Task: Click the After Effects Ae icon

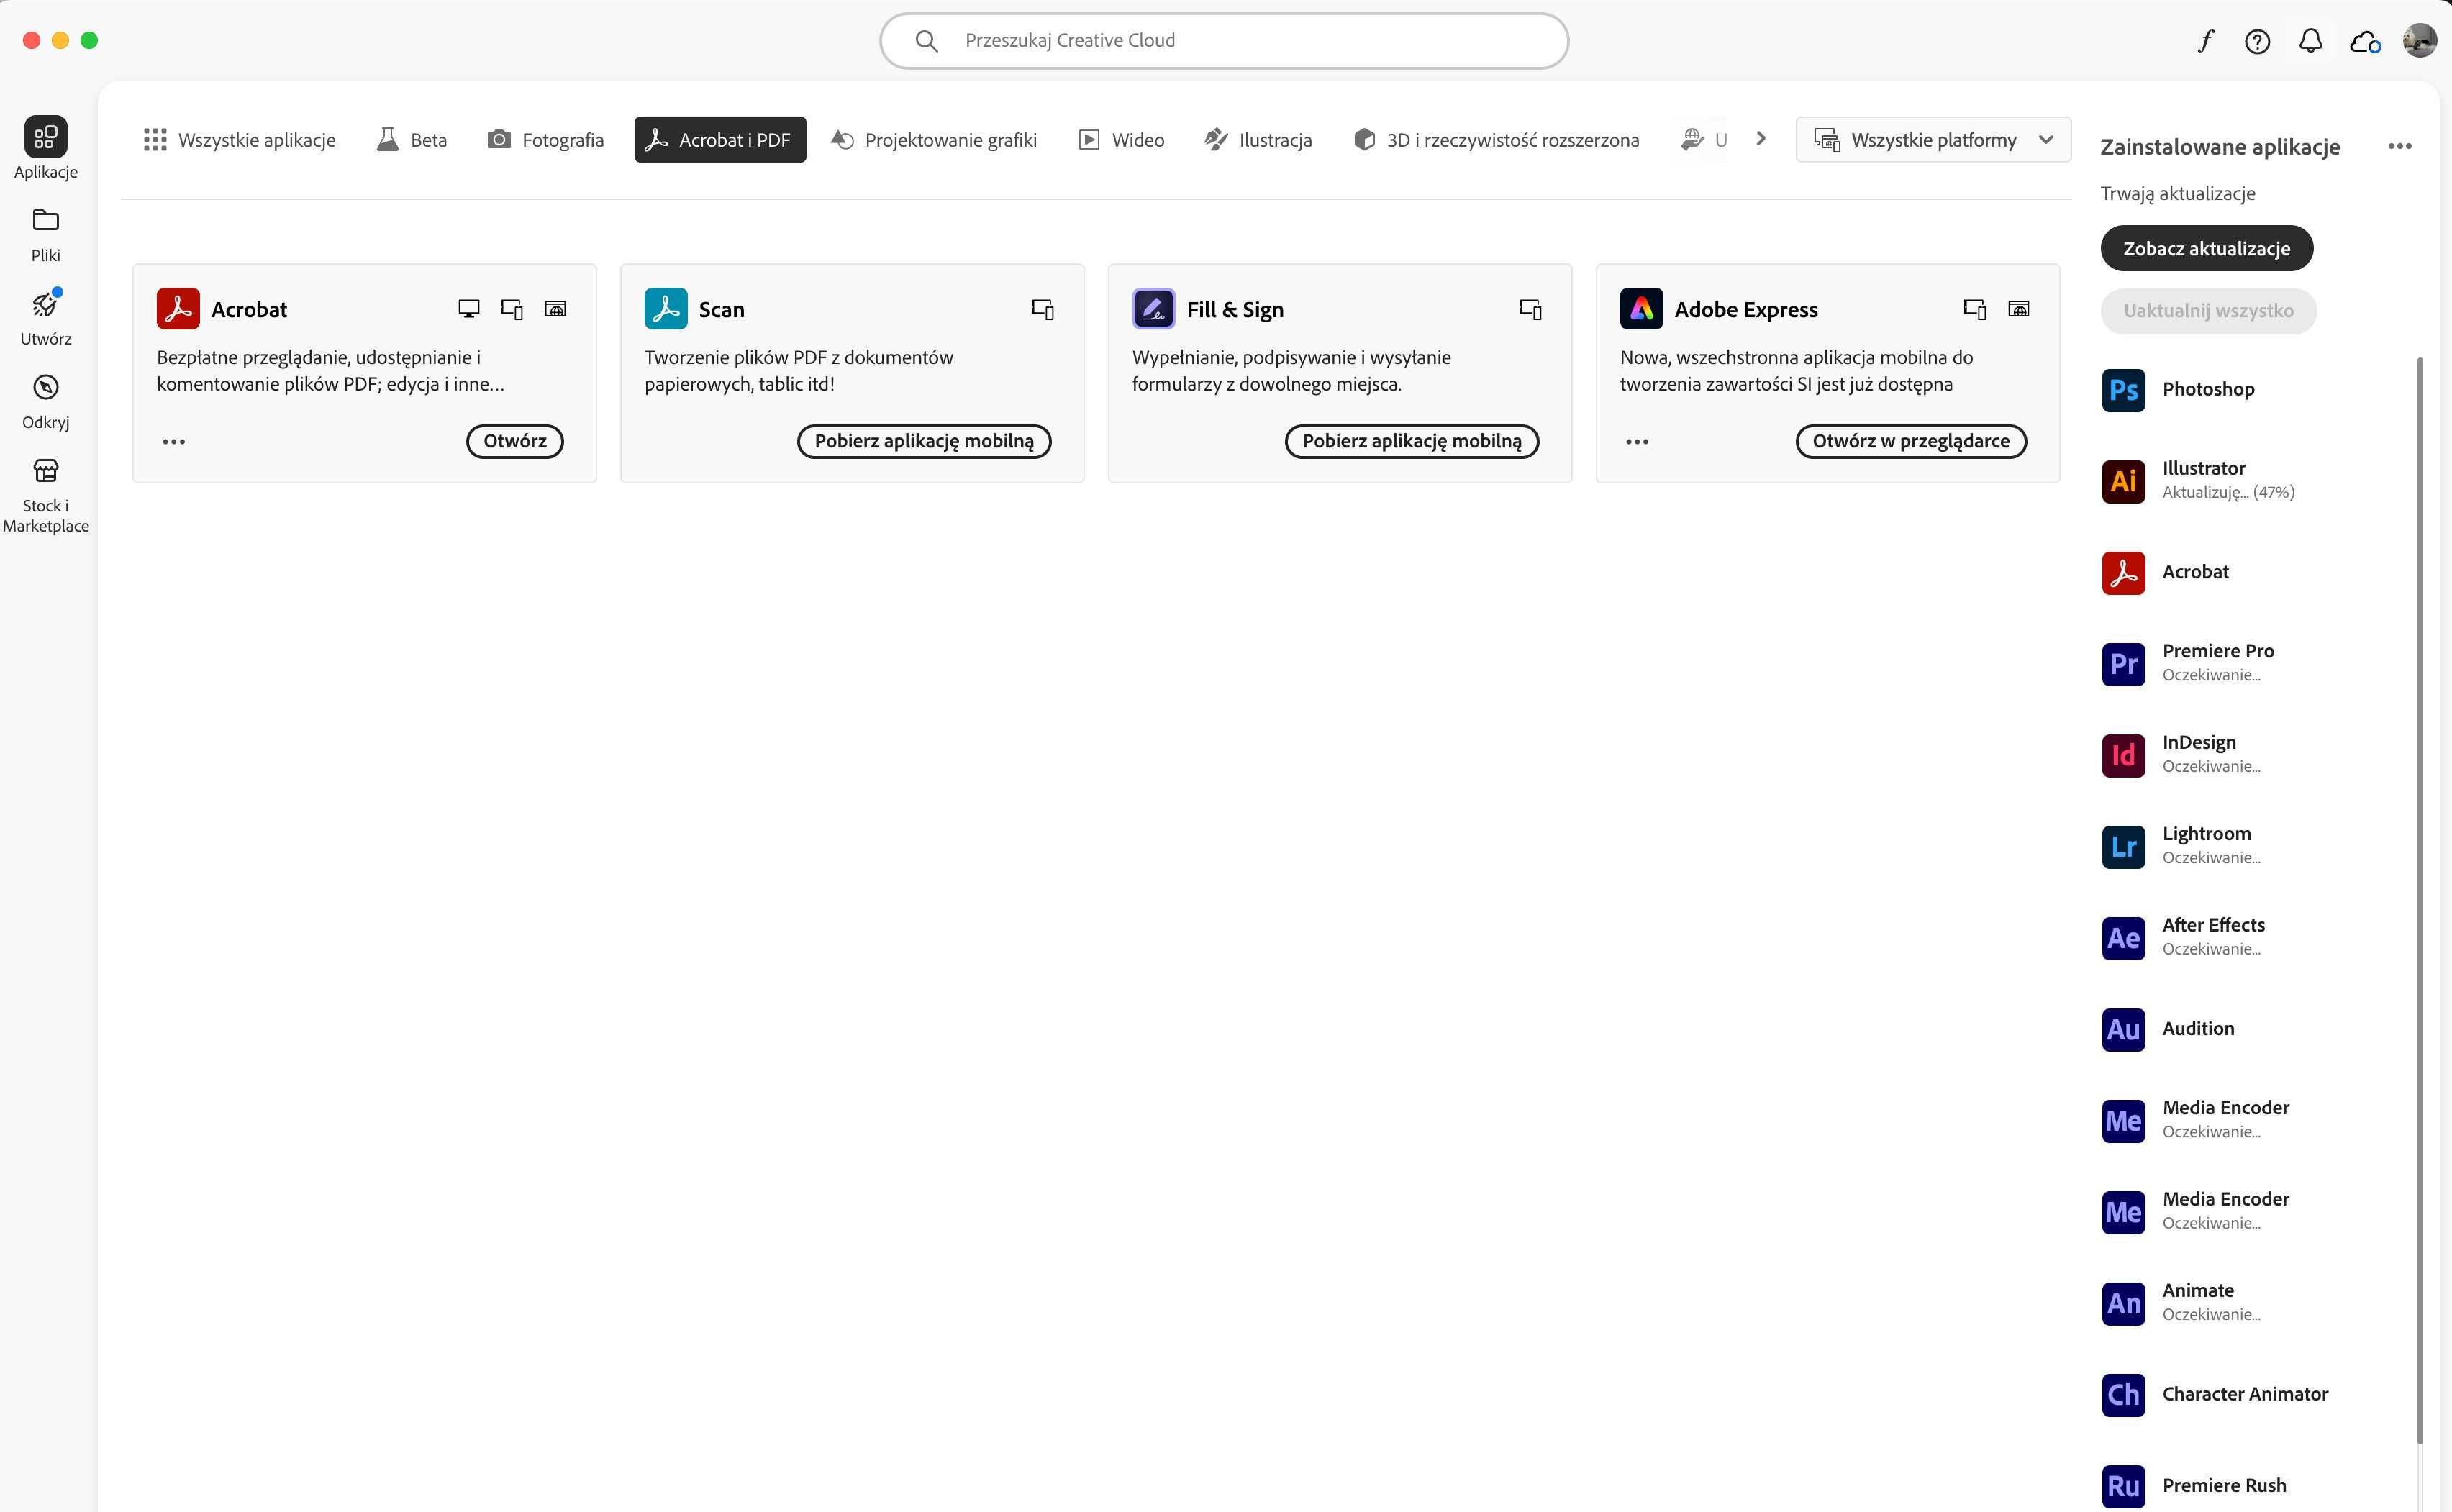Action: (2123, 938)
